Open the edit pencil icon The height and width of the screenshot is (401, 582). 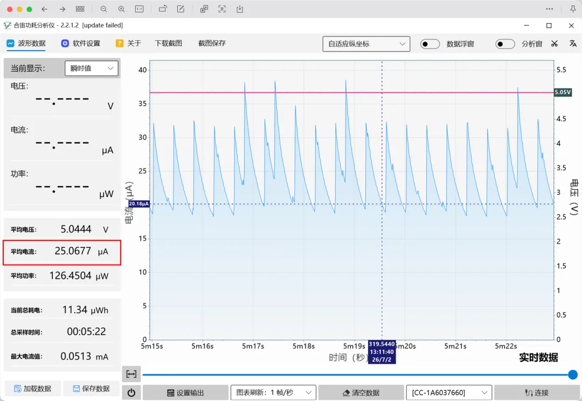point(181,9)
